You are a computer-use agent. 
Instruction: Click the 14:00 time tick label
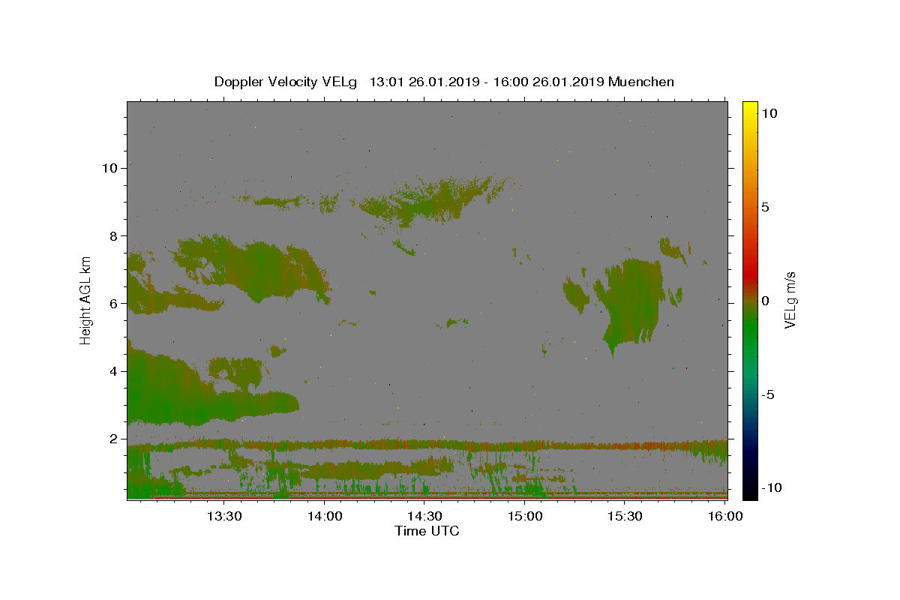point(325,516)
